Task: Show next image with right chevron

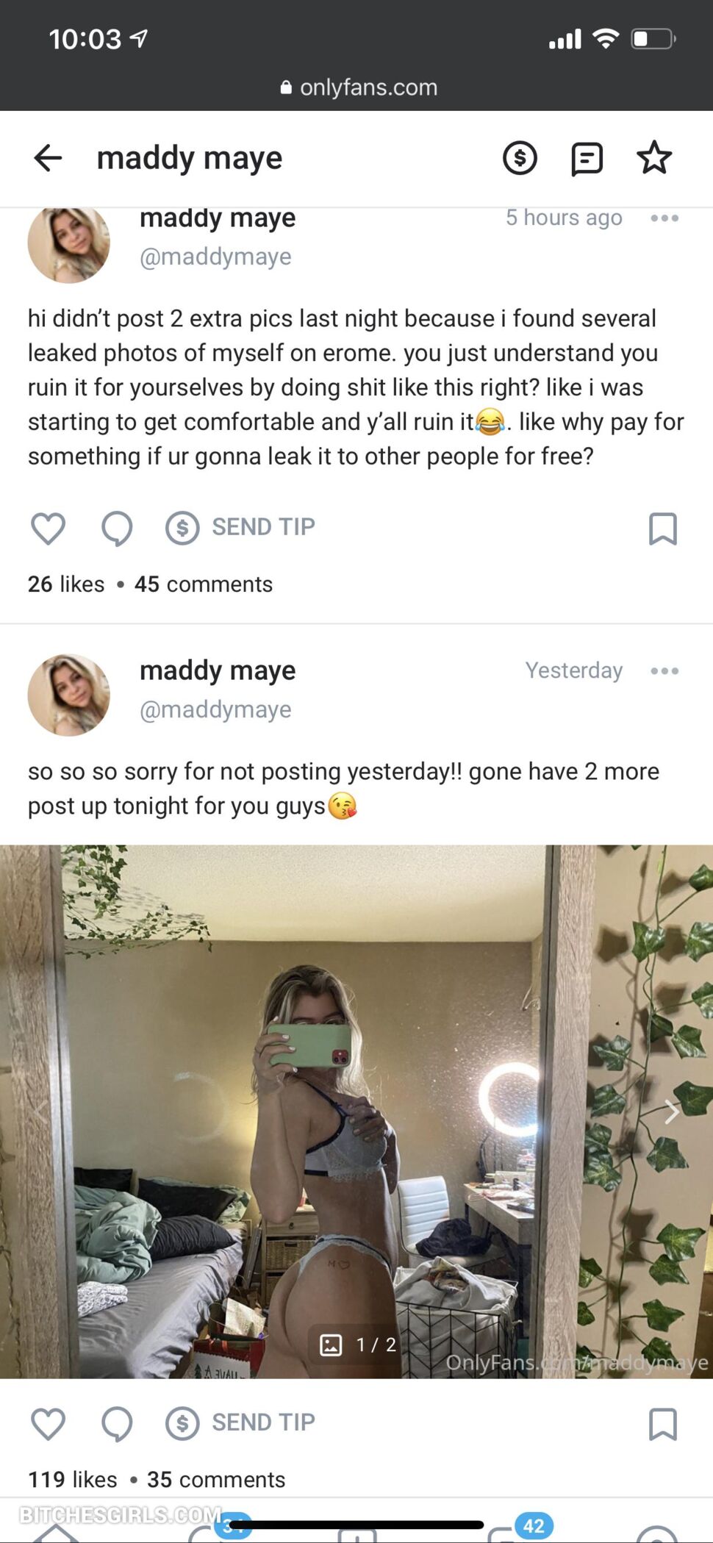Action: pos(671,1112)
